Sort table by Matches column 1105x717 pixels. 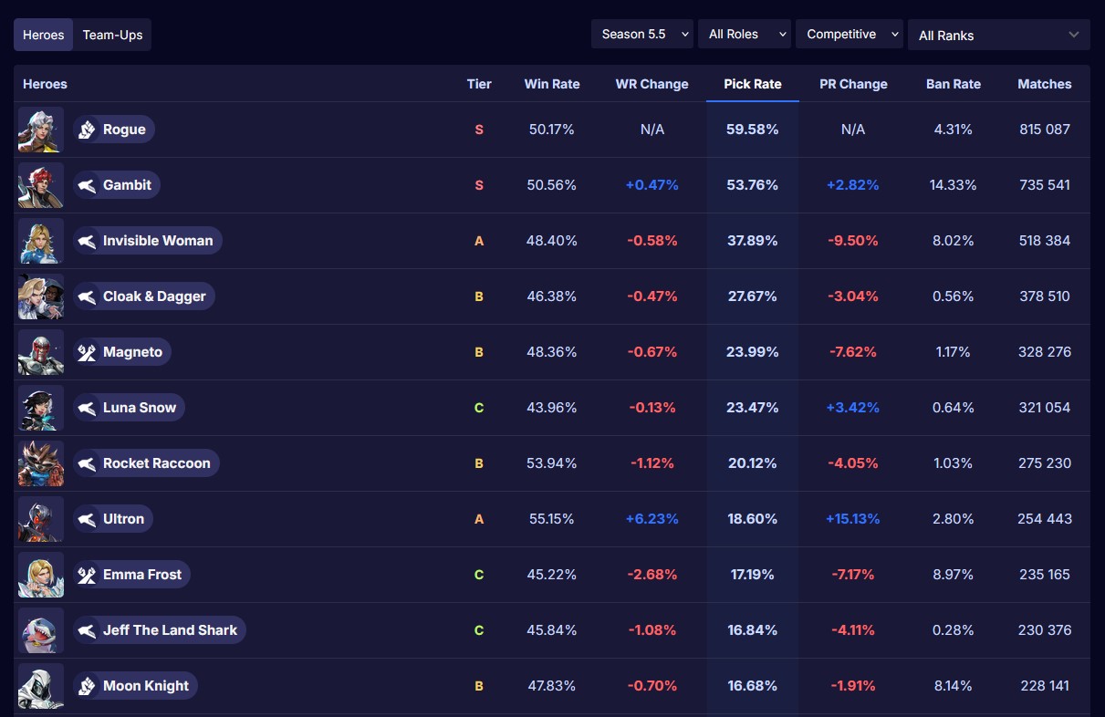coord(1045,84)
